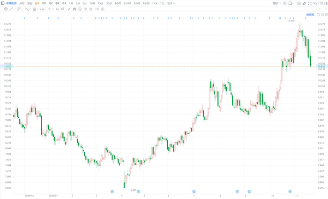The image size is (328, 199).
Task: Toggle the magnet snap drawing mode
Action: pos(75,9)
